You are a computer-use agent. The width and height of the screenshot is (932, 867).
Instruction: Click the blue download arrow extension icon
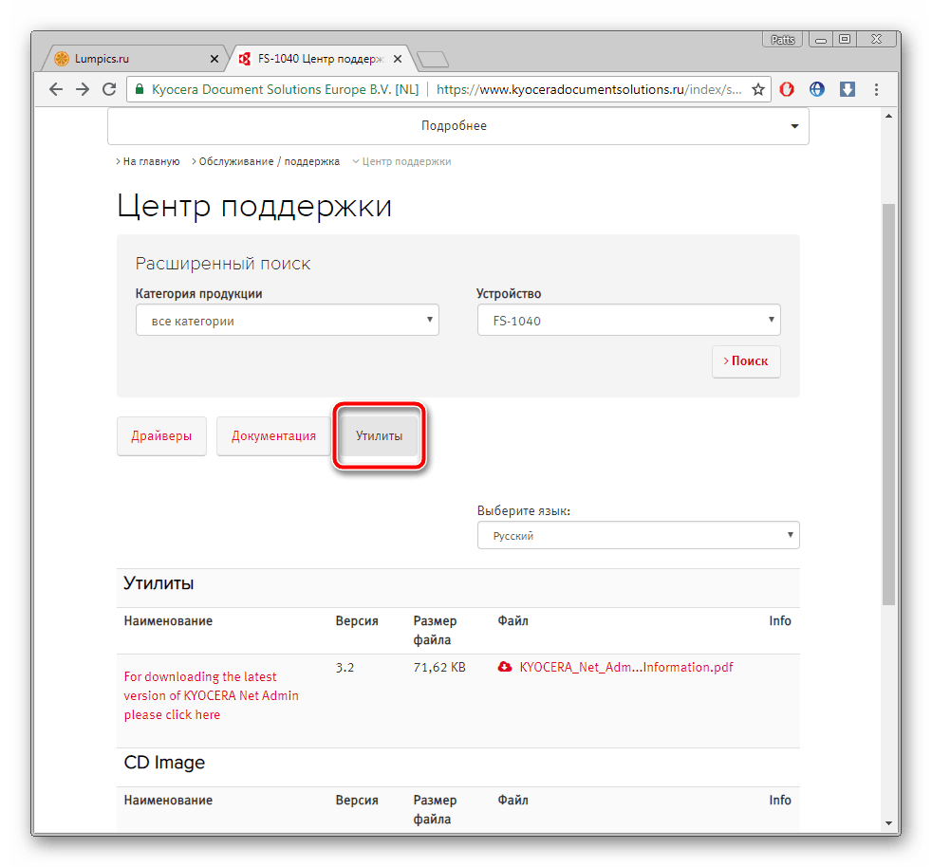click(x=848, y=89)
